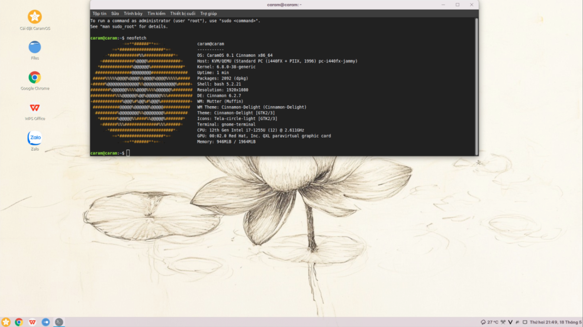Viewport: 583px width, 327px height.
Task: Open the Trình bày menu
Action: pyautogui.click(x=133, y=14)
